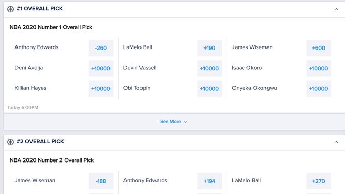The image size is (345, 194).
Task: Choose LaMelo Ball +270 for second pick
Action: click(x=318, y=181)
